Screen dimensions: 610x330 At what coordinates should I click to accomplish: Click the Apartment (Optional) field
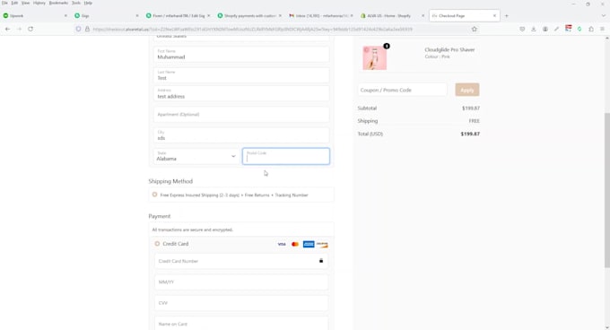tap(241, 115)
